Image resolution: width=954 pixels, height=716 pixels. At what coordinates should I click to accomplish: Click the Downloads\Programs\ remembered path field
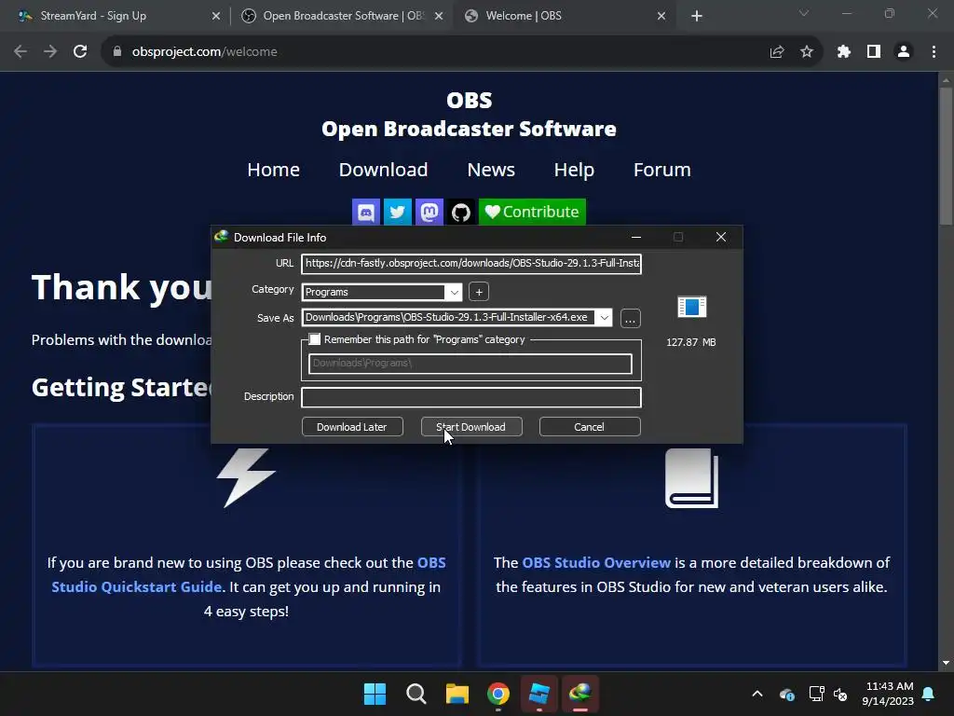(470, 364)
